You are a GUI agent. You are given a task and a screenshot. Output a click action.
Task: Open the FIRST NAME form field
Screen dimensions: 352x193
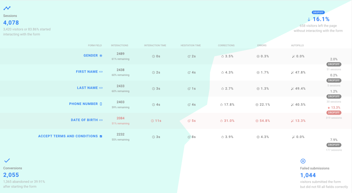coord(87,72)
